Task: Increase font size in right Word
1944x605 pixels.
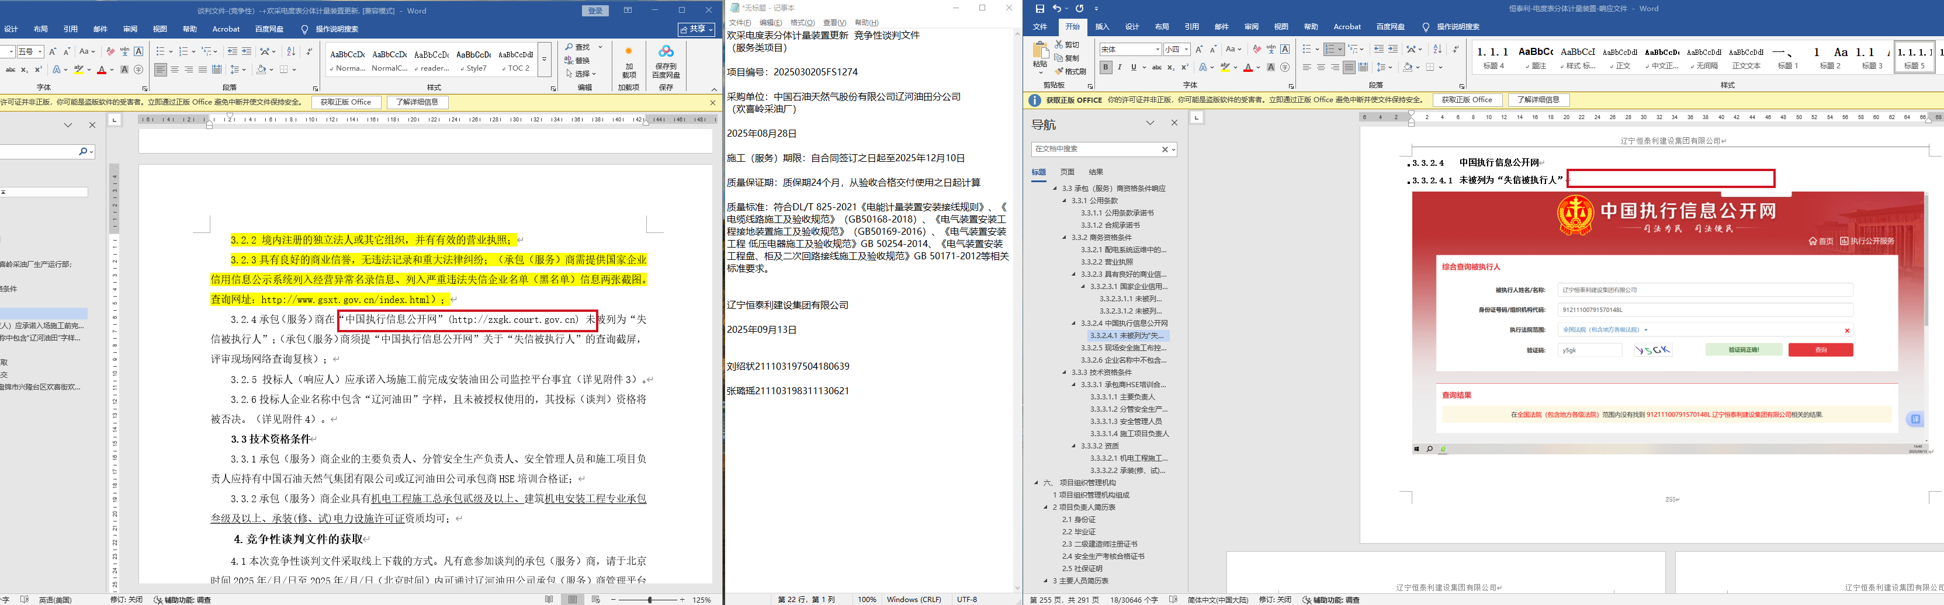Action: [1198, 49]
